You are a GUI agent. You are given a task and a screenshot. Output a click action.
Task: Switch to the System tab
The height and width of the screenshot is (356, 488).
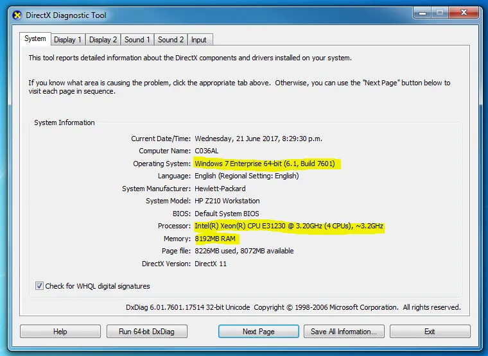(x=35, y=38)
